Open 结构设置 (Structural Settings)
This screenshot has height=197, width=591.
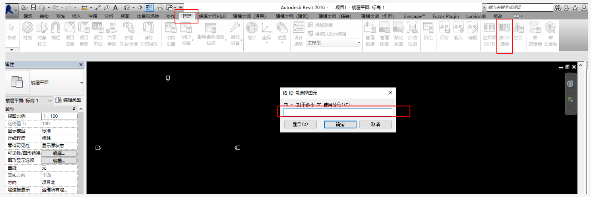171,34
